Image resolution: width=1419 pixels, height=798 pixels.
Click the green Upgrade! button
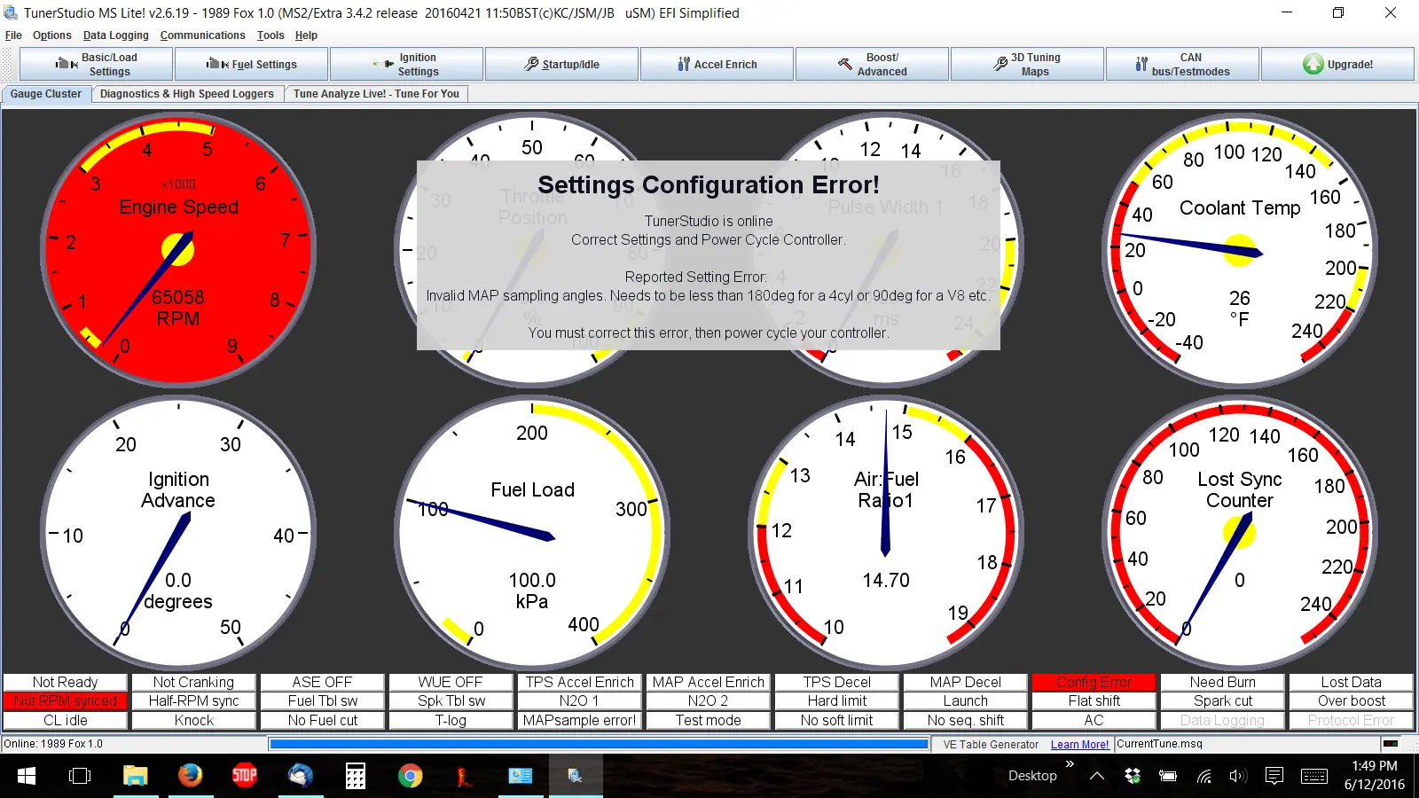(x=1337, y=65)
